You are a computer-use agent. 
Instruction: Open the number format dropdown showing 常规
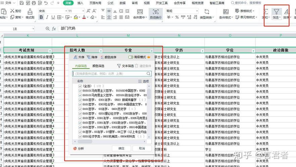[x=197, y=11]
